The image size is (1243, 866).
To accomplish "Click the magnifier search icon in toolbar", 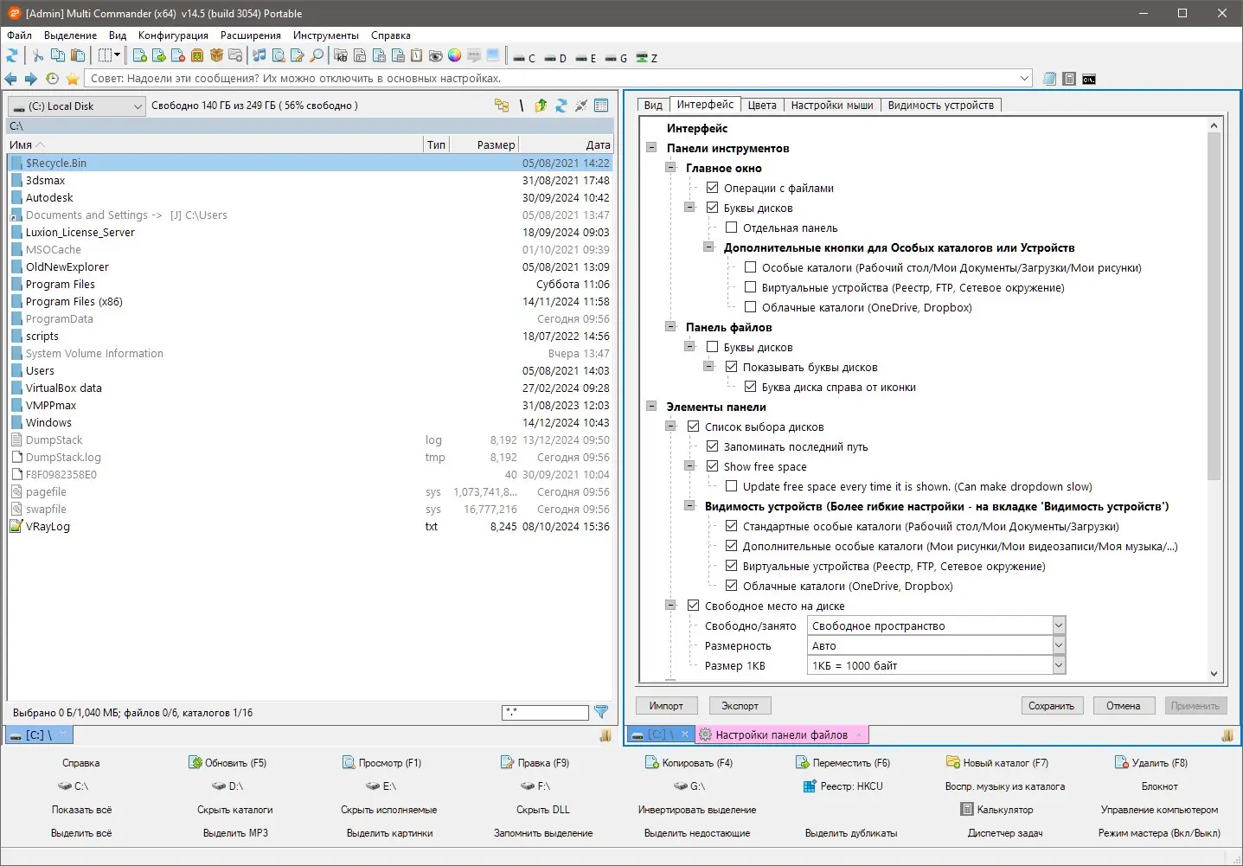I will [317, 56].
